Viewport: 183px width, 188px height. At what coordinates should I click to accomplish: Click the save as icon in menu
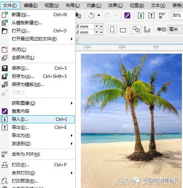(5, 76)
